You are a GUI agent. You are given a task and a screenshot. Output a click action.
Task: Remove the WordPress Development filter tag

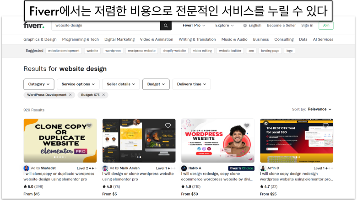click(x=70, y=95)
